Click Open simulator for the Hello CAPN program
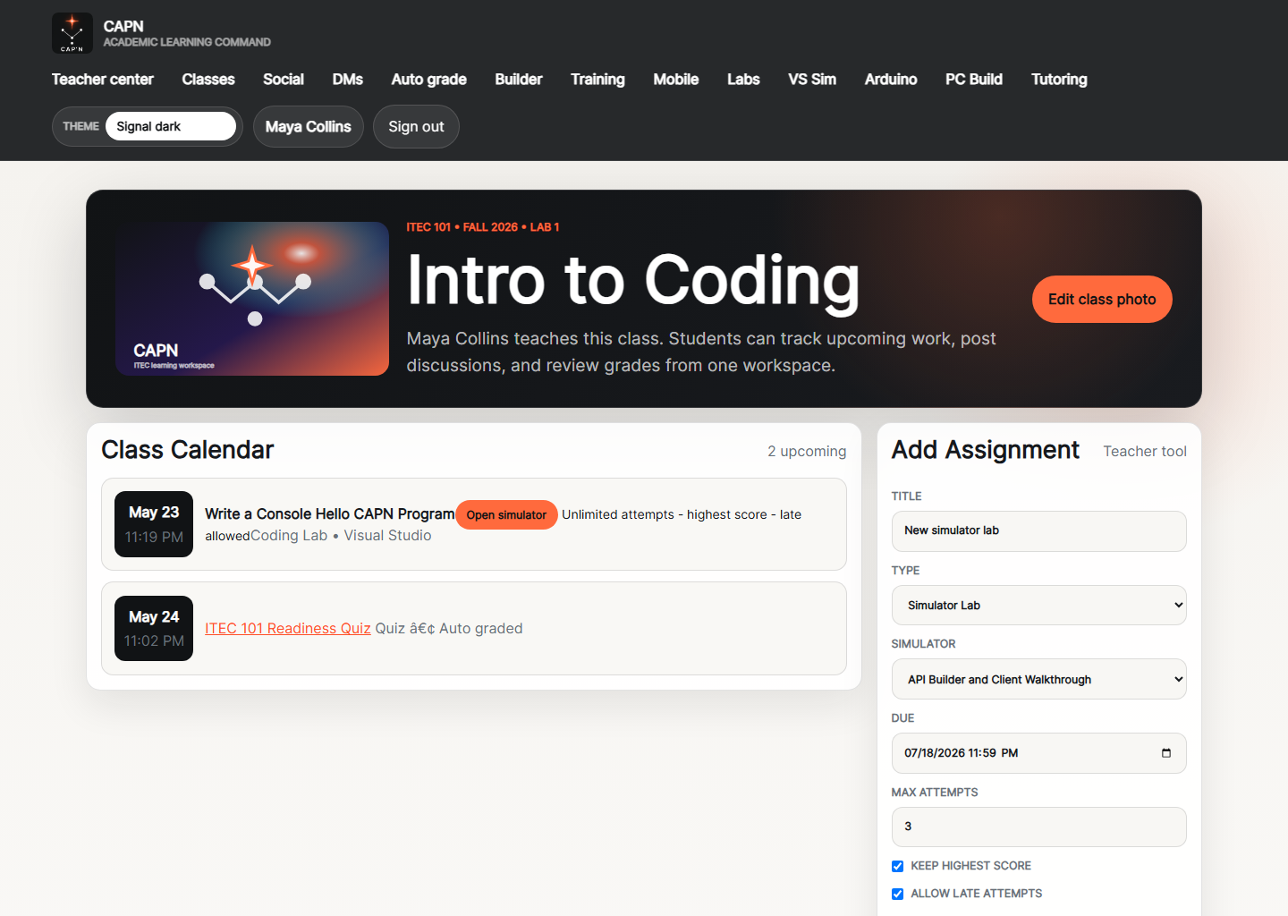The width and height of the screenshot is (1288, 916). tap(506, 515)
